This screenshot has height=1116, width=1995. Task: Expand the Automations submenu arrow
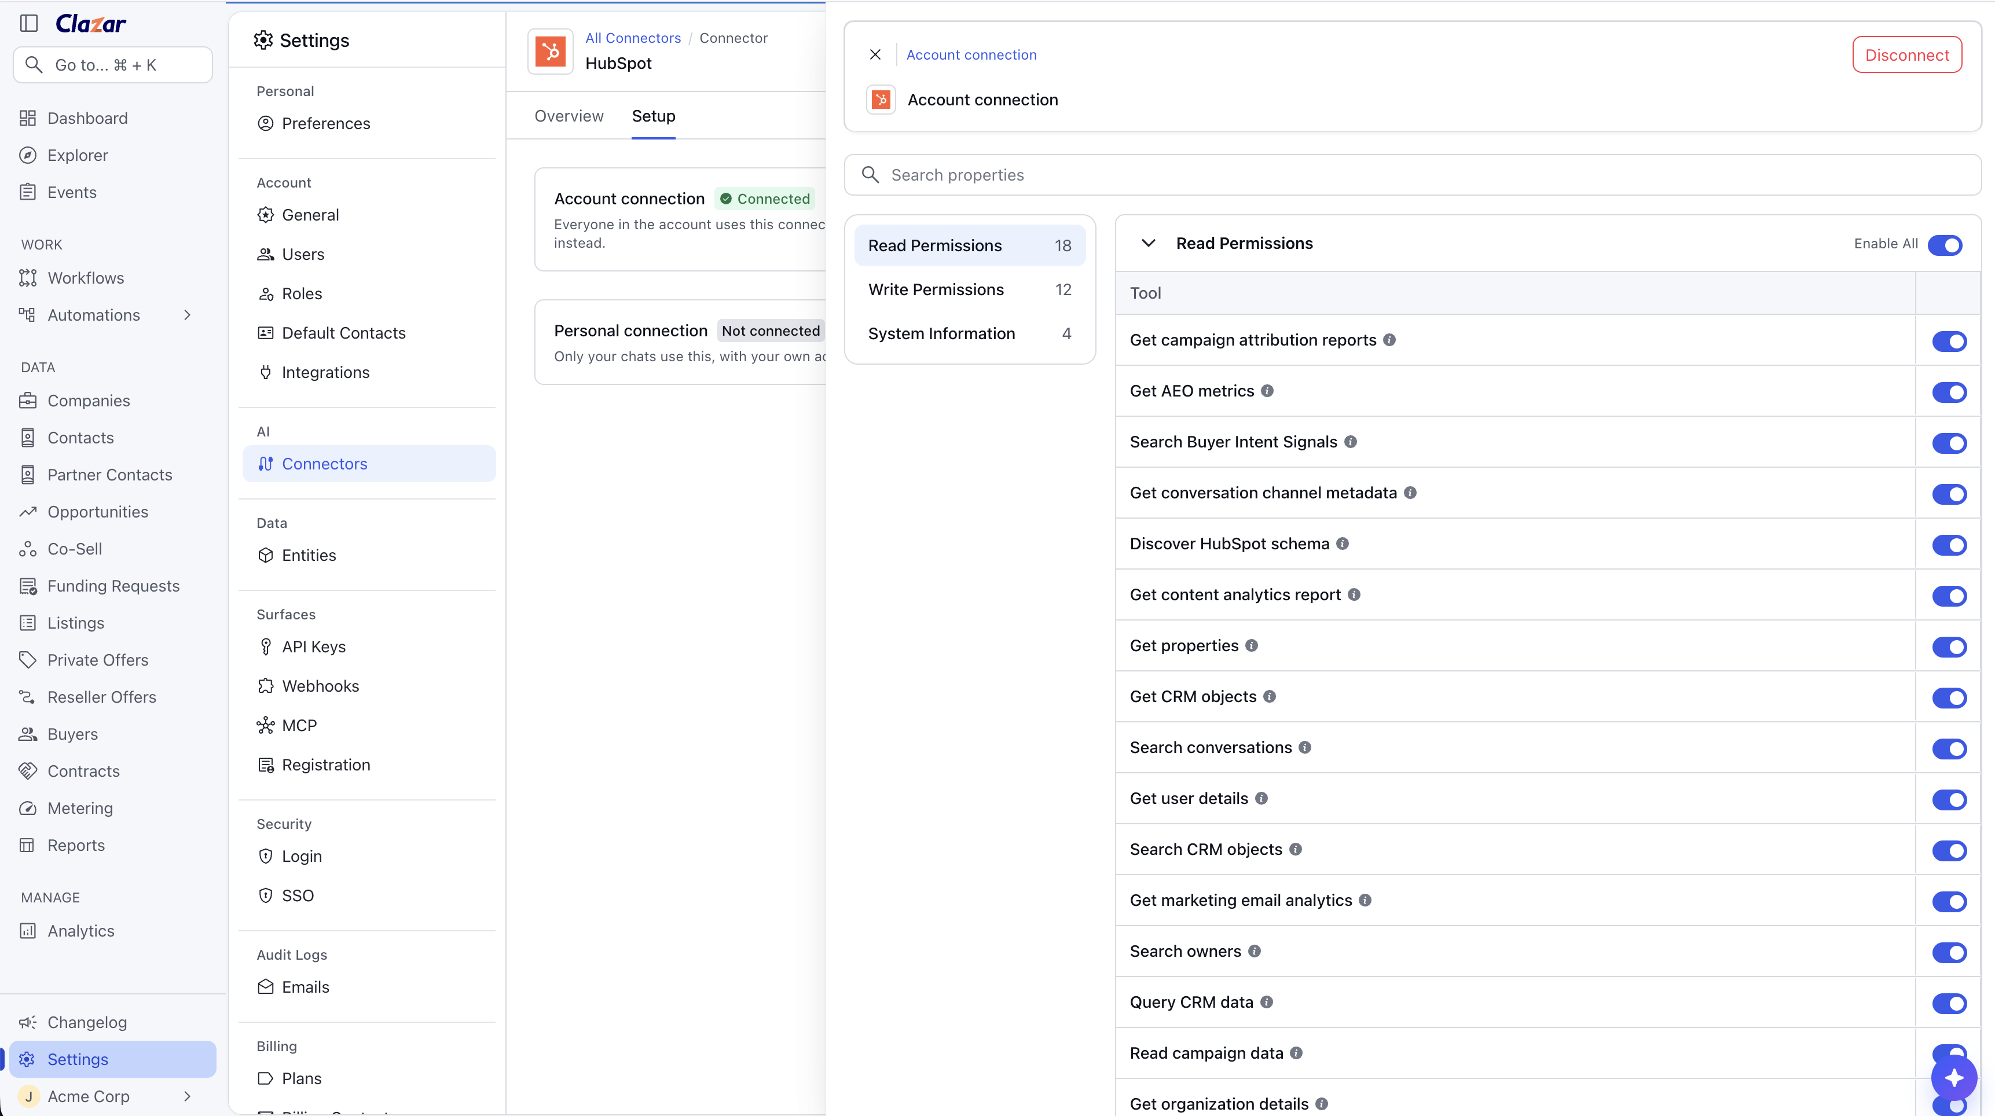186,315
